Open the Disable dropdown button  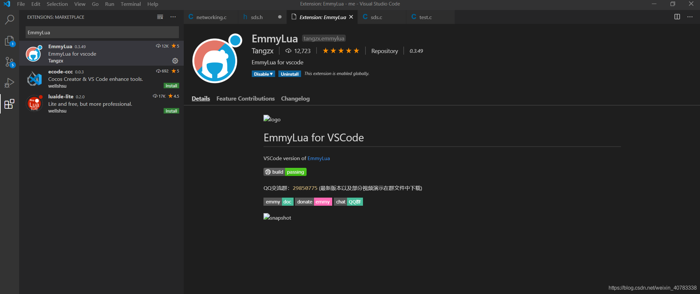263,74
